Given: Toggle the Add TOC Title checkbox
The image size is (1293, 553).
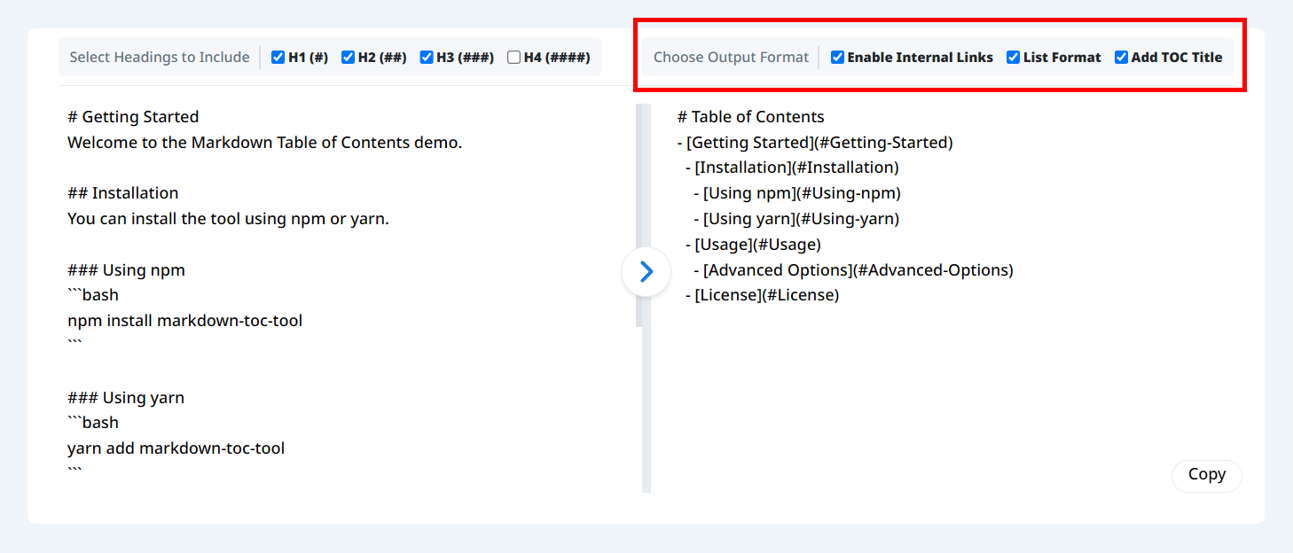Looking at the screenshot, I should (x=1121, y=58).
